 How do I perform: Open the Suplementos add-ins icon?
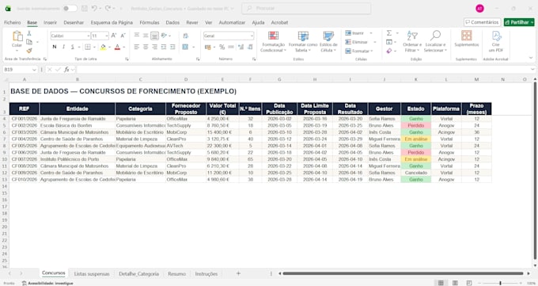point(466,36)
